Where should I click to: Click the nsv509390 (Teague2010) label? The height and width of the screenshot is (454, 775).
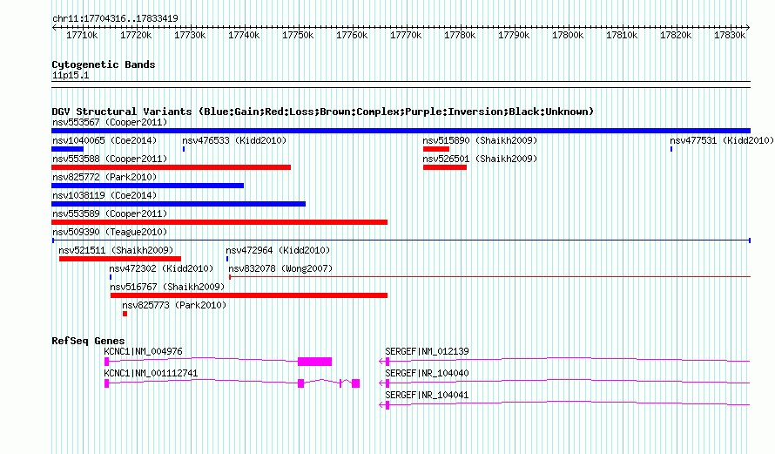coord(110,232)
